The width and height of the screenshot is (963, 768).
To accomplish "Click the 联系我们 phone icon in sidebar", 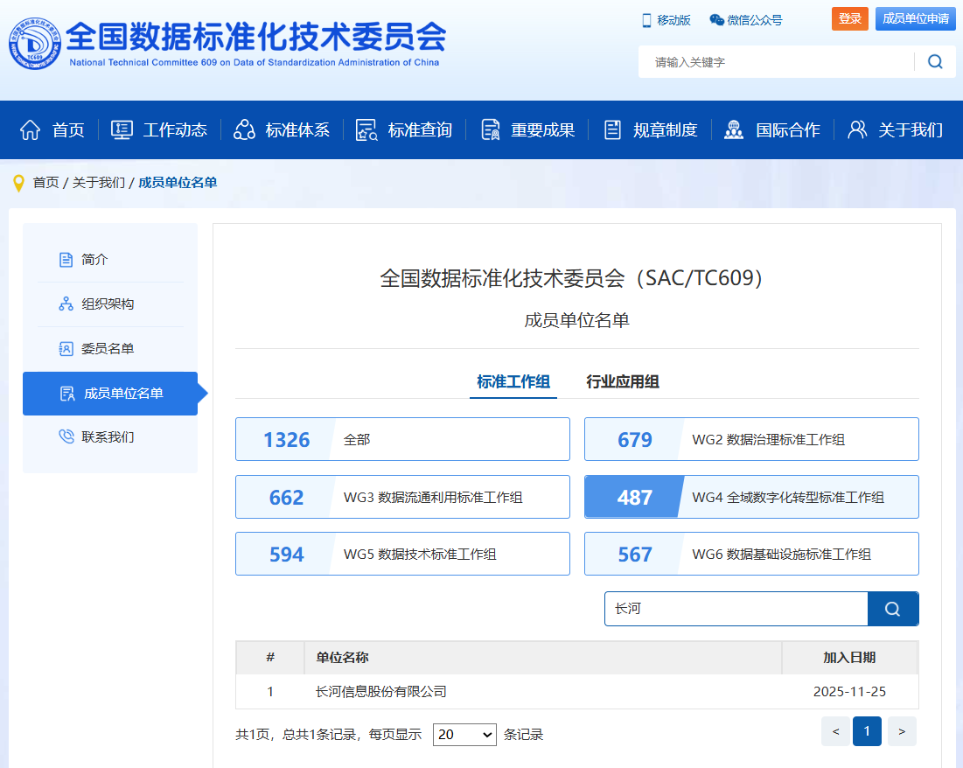I will pyautogui.click(x=66, y=436).
